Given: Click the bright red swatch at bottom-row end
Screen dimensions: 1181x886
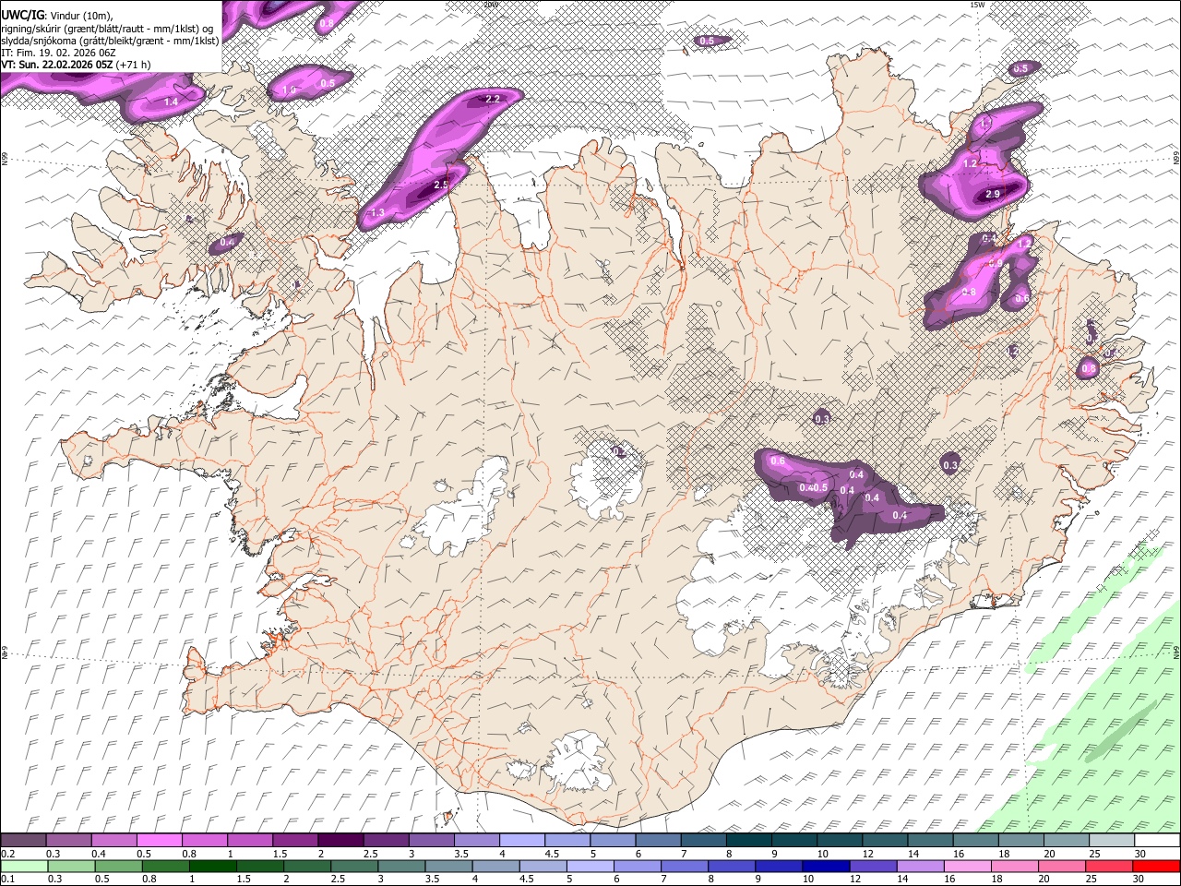Looking at the screenshot, I should click(x=1157, y=866).
